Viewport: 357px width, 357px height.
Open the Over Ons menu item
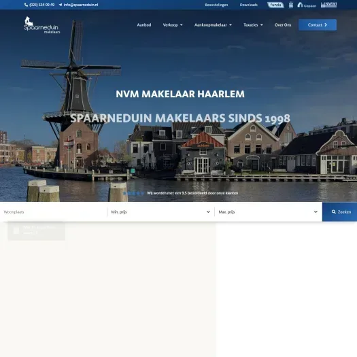(283, 24)
